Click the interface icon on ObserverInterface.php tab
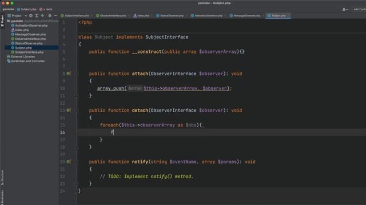Viewport: 366px width, 205px height. pos(98,15)
